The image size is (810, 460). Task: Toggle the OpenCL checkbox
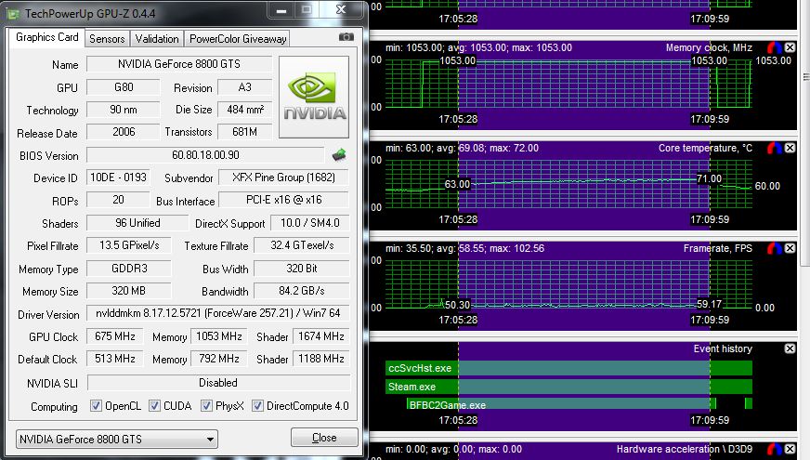(x=96, y=406)
